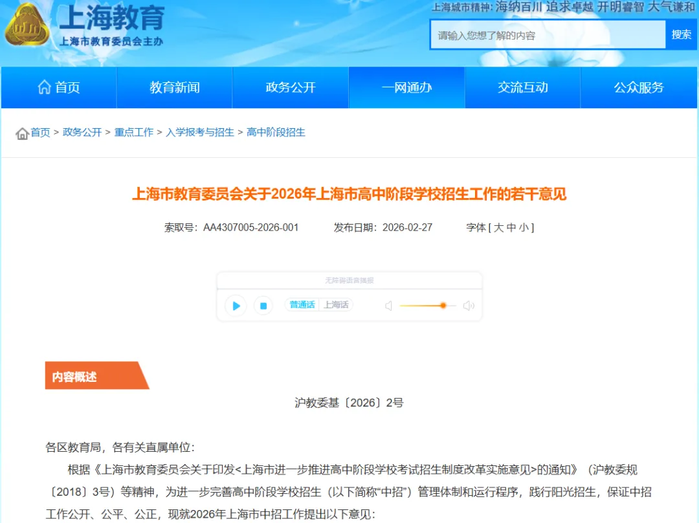Click the house icon beside 首页 in navbar
Viewport: 699px width, 523px height.
pyautogui.click(x=43, y=87)
